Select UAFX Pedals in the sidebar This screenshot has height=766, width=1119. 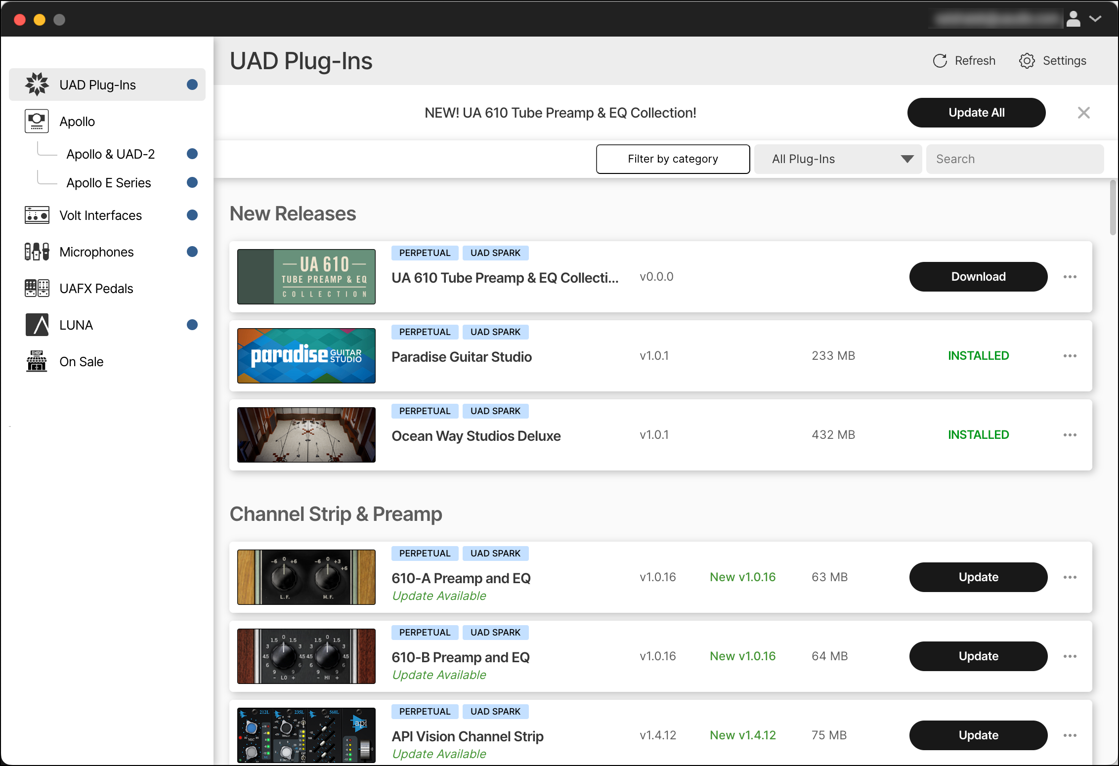(96, 288)
